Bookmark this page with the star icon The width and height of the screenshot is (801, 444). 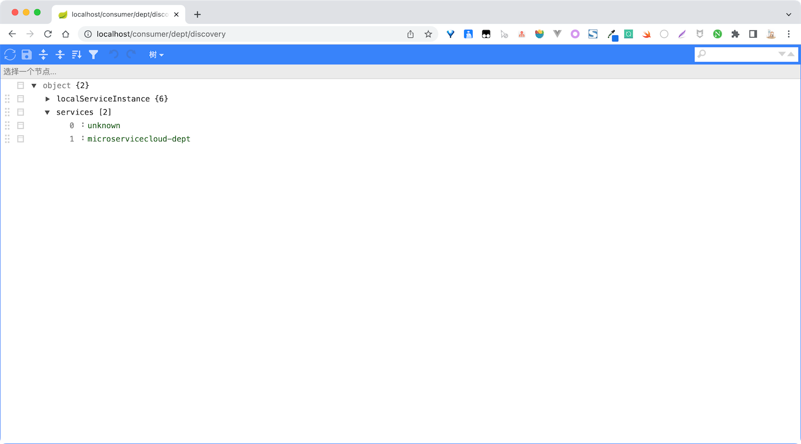point(428,34)
